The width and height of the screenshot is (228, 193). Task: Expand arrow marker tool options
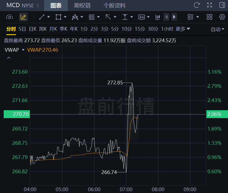click(115, 17)
